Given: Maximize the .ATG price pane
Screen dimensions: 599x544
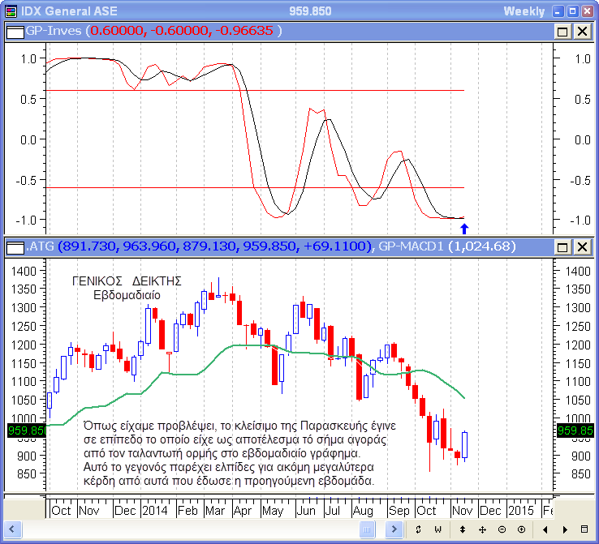Looking at the screenshot, I should (562, 246).
